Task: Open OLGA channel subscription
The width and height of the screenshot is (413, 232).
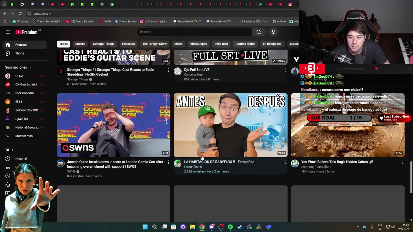Action: 25,76
